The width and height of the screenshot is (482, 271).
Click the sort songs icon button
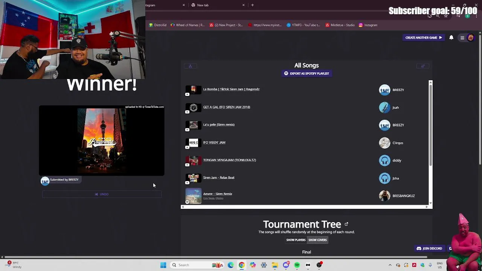pos(423,66)
